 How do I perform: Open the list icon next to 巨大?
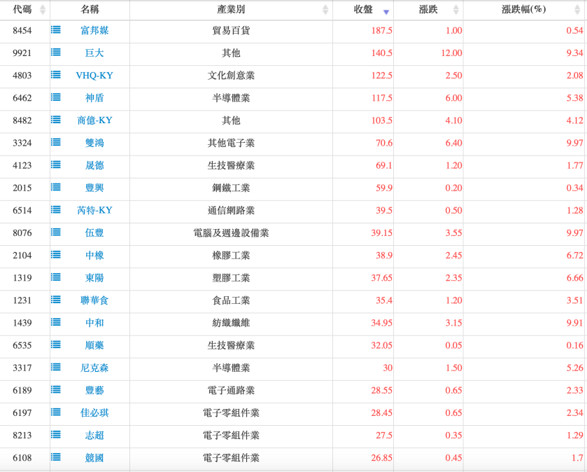(x=56, y=53)
